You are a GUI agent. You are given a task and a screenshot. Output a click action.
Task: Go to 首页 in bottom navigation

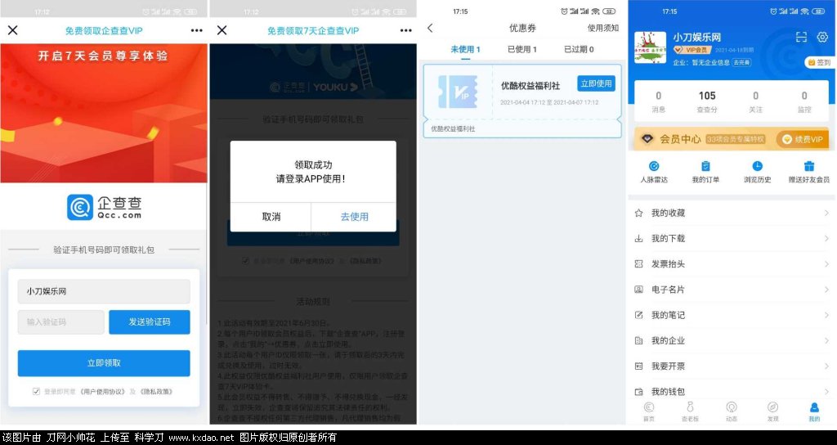click(x=648, y=411)
